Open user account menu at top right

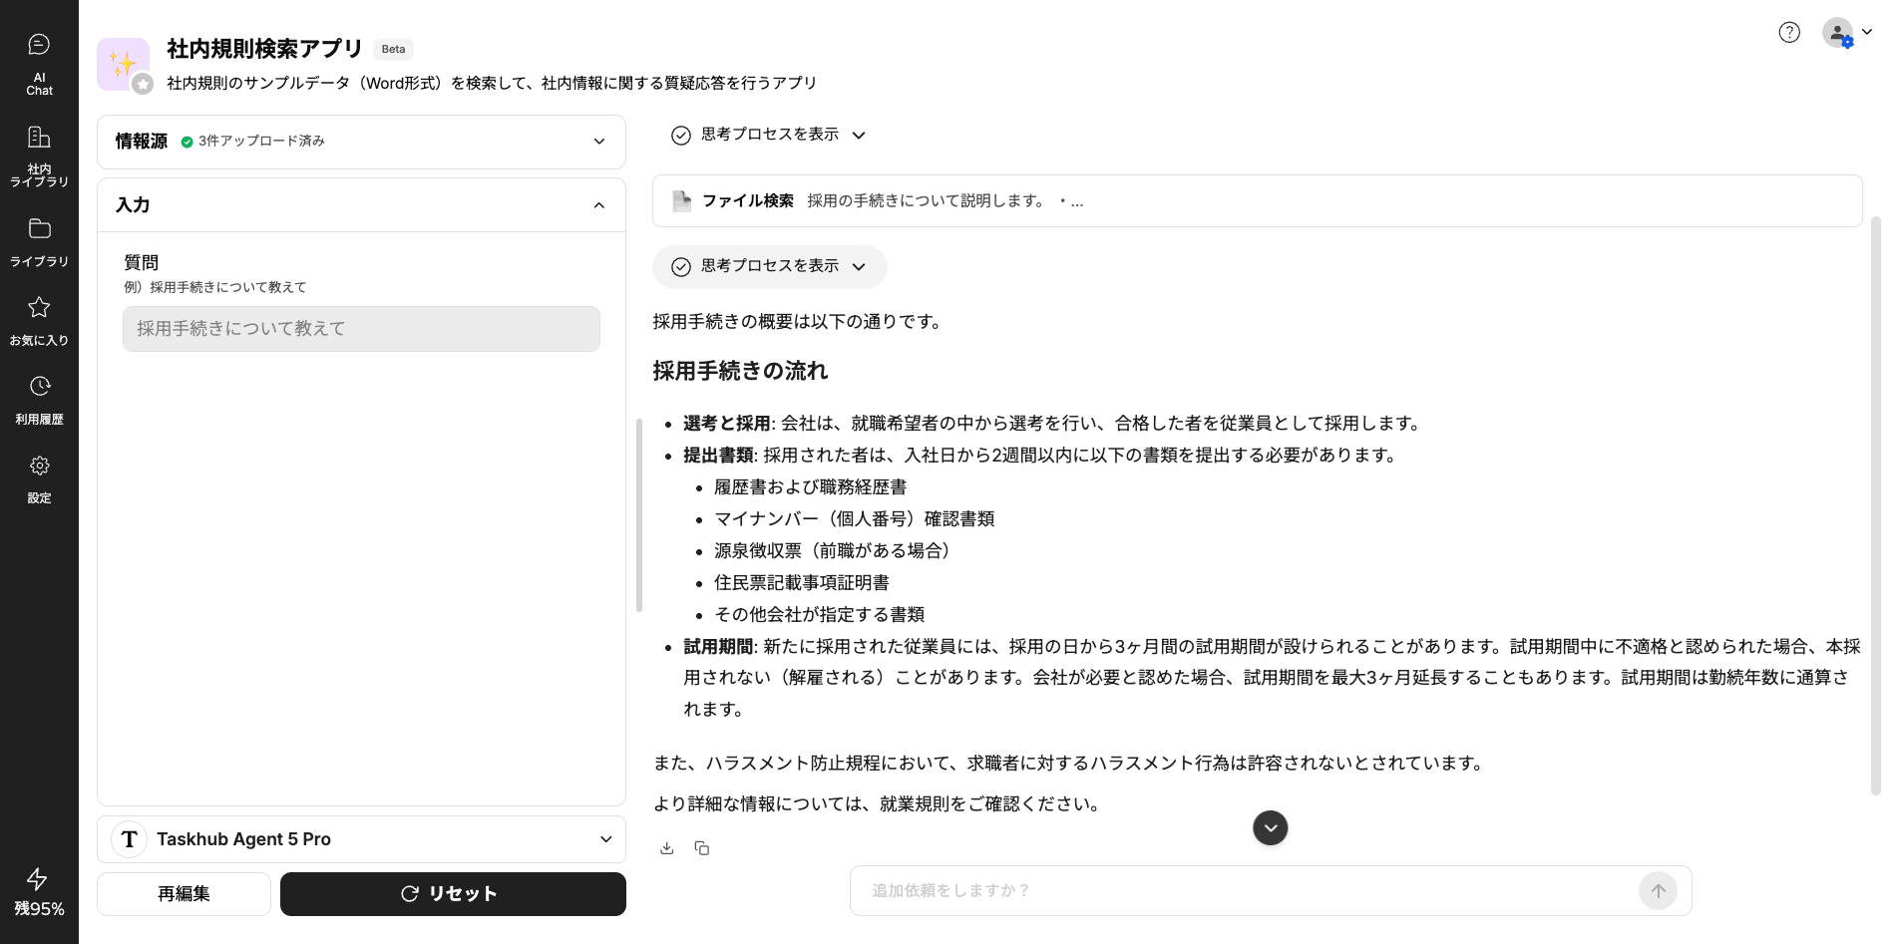[x=1845, y=33]
